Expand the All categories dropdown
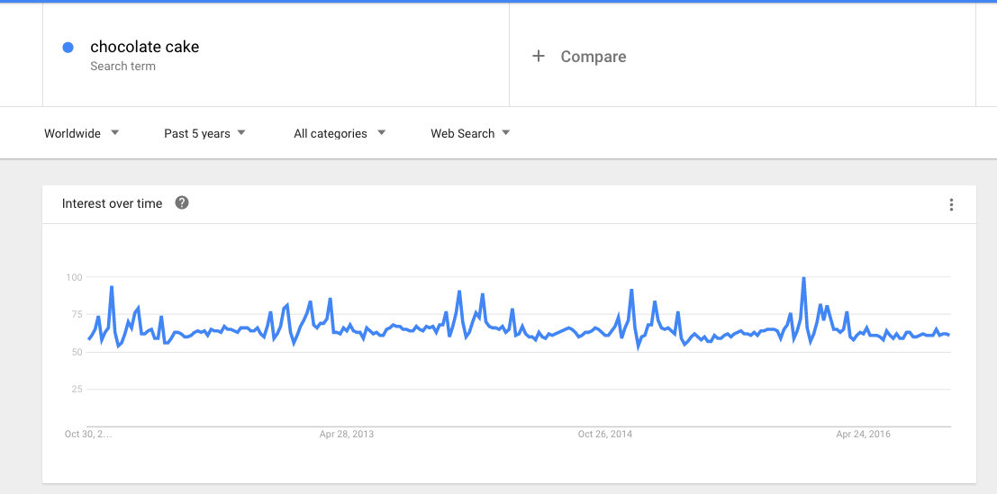Screen dimensions: 997x494 (340, 133)
